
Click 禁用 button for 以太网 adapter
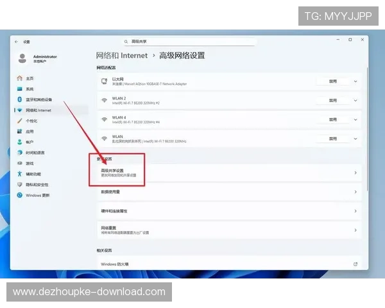coord(333,81)
